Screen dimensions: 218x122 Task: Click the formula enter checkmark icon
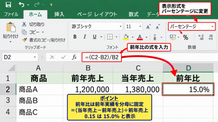tap(63, 57)
